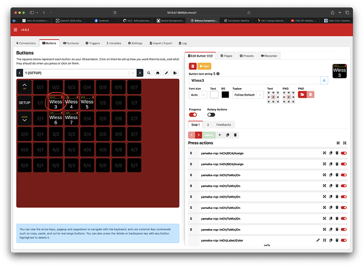
Task: Disable the second InCh/DCA/Assign action toggle
Action: pyautogui.click(x=344, y=164)
